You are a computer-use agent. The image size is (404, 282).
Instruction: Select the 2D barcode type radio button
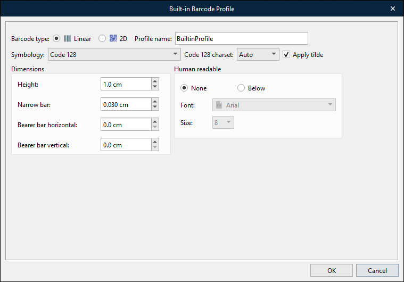[102, 39]
